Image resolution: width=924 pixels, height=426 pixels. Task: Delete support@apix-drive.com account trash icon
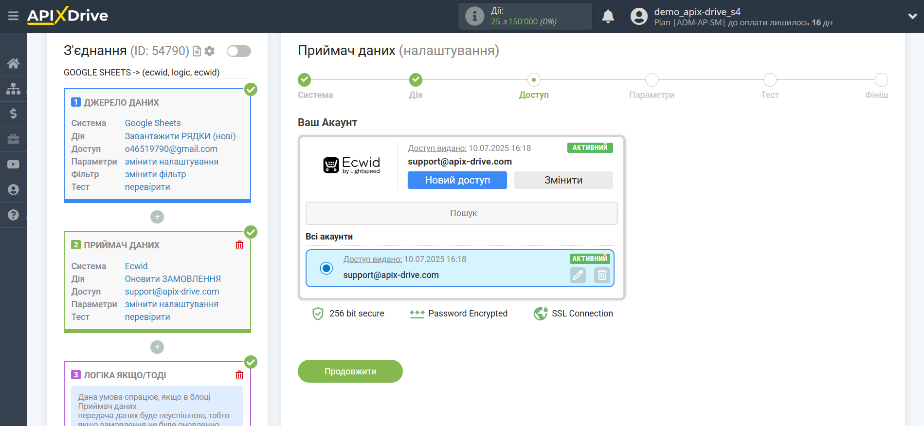click(602, 275)
